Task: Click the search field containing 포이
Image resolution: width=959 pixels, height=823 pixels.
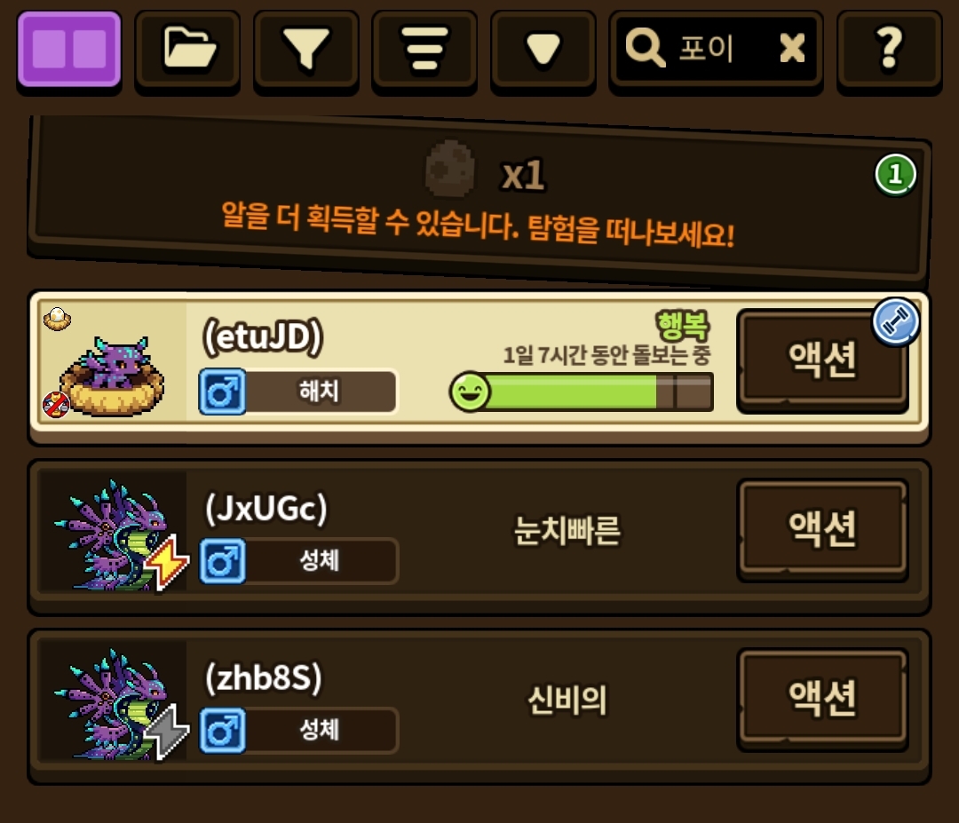Action: (716, 50)
